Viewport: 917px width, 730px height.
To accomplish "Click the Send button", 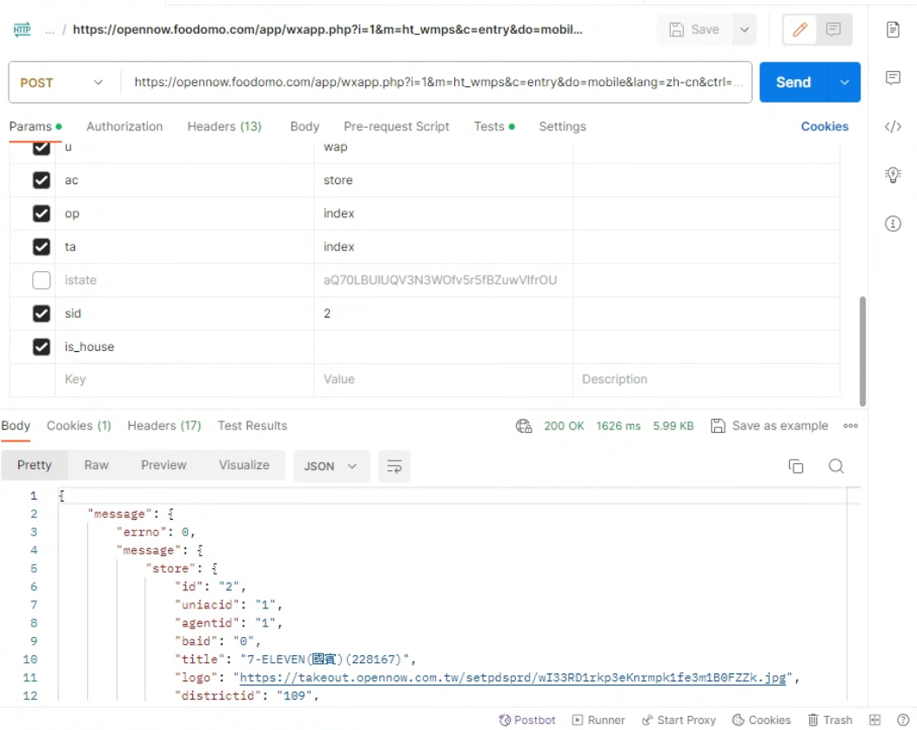I will point(793,83).
